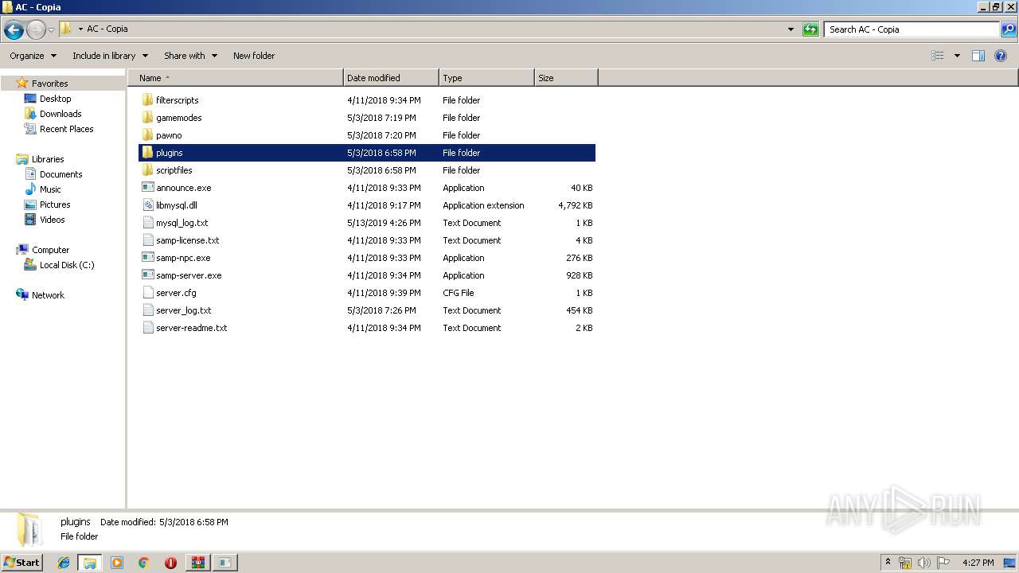Click in the Search AC - Copia field

coord(912,29)
